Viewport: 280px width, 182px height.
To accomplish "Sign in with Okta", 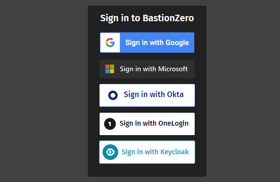I will pyautogui.click(x=147, y=95).
